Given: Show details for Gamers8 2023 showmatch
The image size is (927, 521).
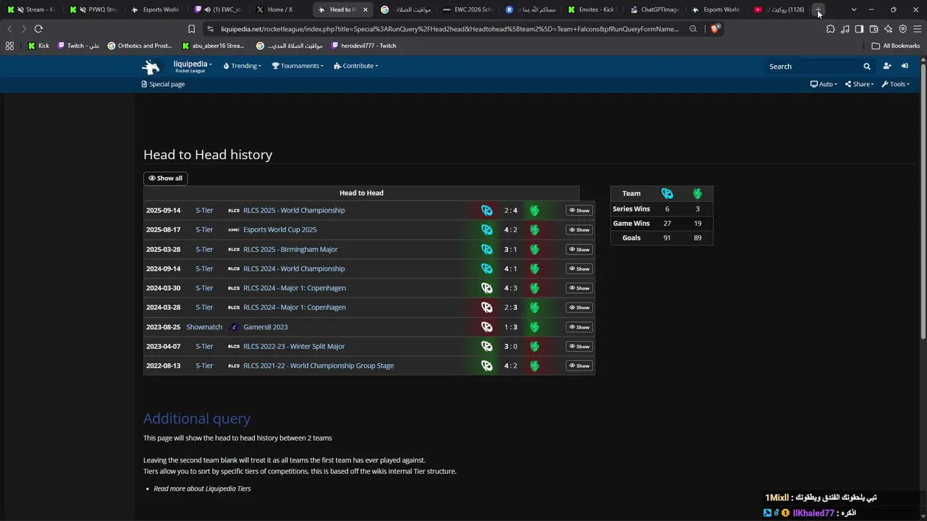Looking at the screenshot, I should click(579, 327).
